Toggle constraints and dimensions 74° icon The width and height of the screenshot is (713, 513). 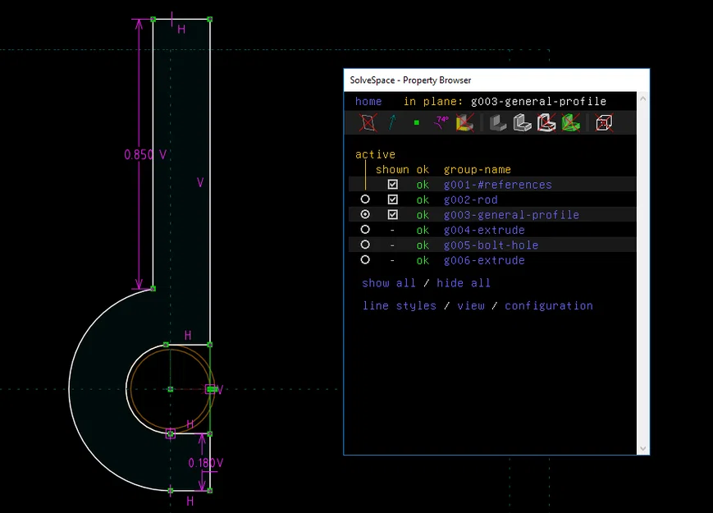pos(441,123)
